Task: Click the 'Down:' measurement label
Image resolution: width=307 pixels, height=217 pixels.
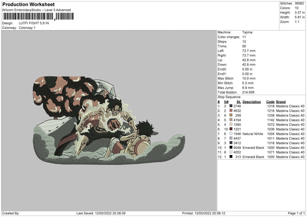Action: click(x=222, y=64)
